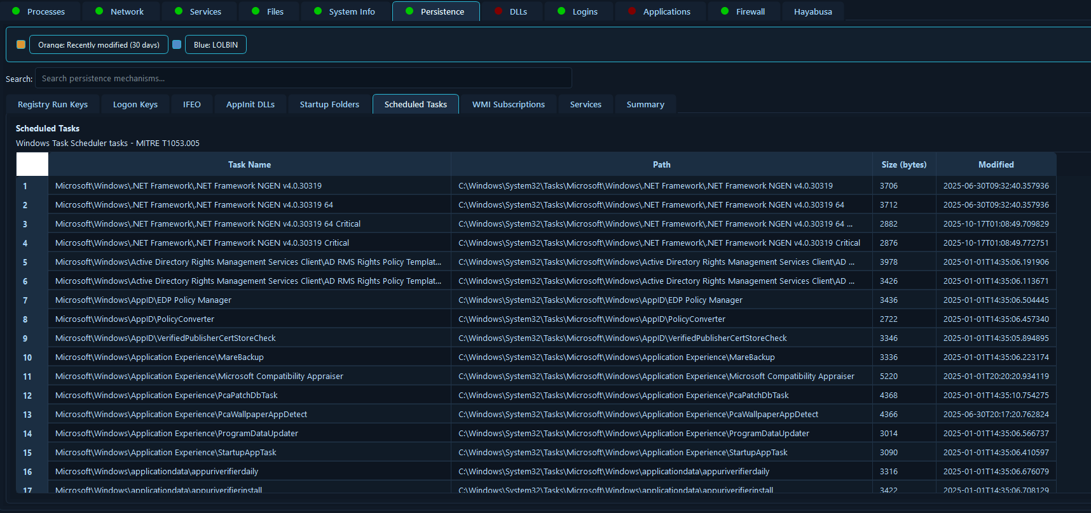The height and width of the screenshot is (513, 1091).
Task: Go to the Summary sub-tab
Action: coord(645,104)
